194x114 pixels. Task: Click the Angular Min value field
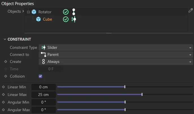(43, 102)
